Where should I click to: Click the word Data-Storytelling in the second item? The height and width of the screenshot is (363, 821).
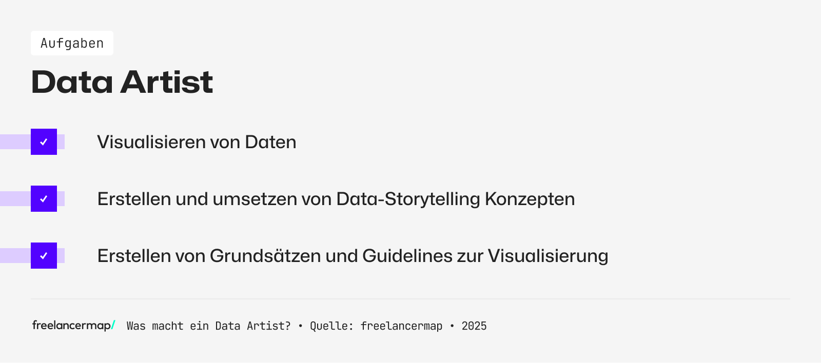pos(408,199)
